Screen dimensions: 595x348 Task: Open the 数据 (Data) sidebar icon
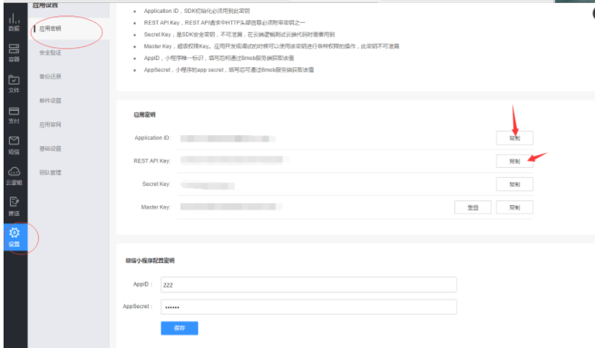coord(14,21)
